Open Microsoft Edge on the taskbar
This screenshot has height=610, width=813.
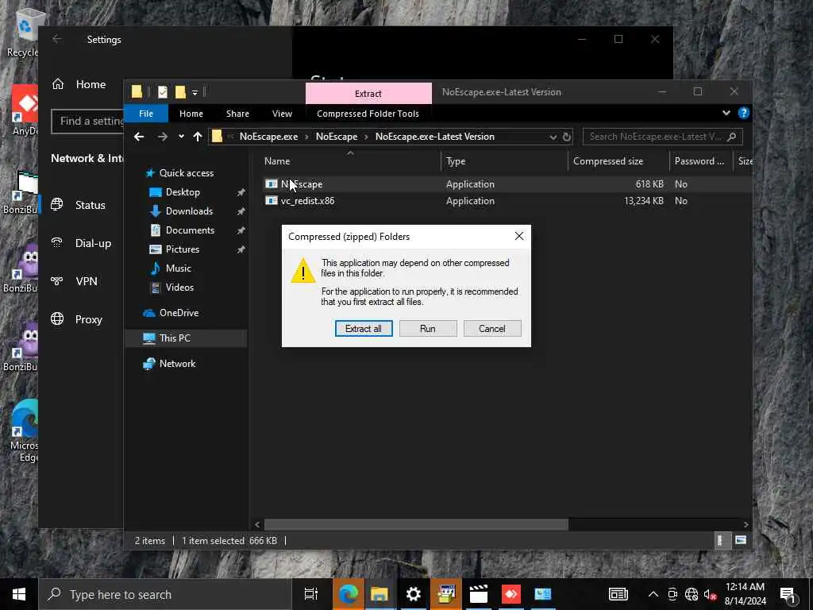pos(348,594)
